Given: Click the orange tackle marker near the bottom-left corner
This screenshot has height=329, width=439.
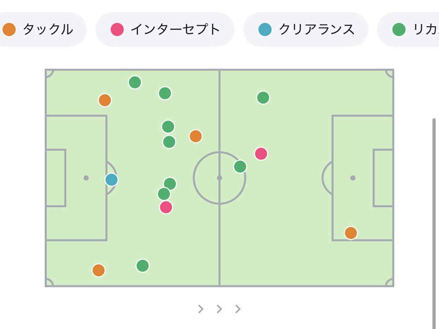Looking at the screenshot, I should pyautogui.click(x=98, y=271).
